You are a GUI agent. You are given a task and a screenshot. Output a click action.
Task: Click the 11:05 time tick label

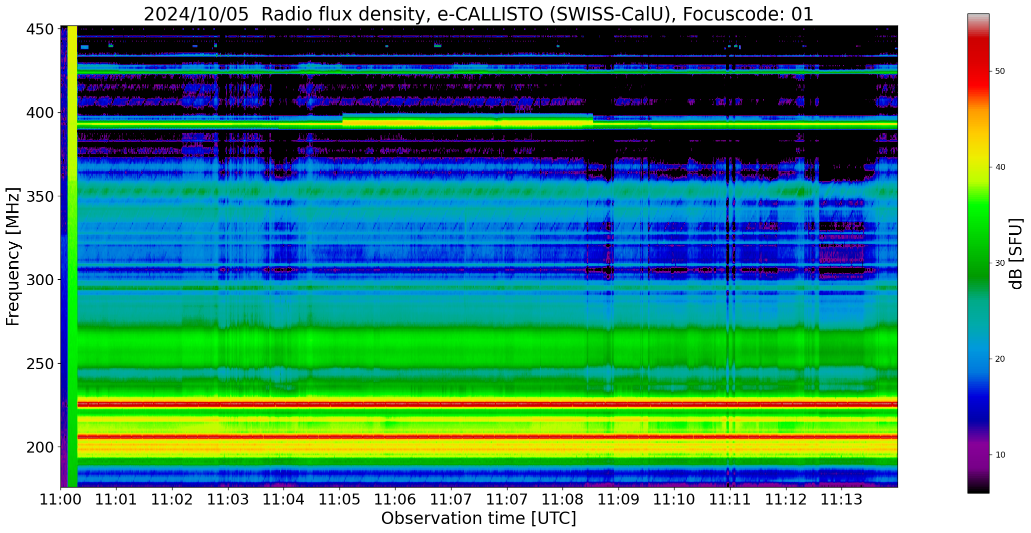(x=339, y=499)
